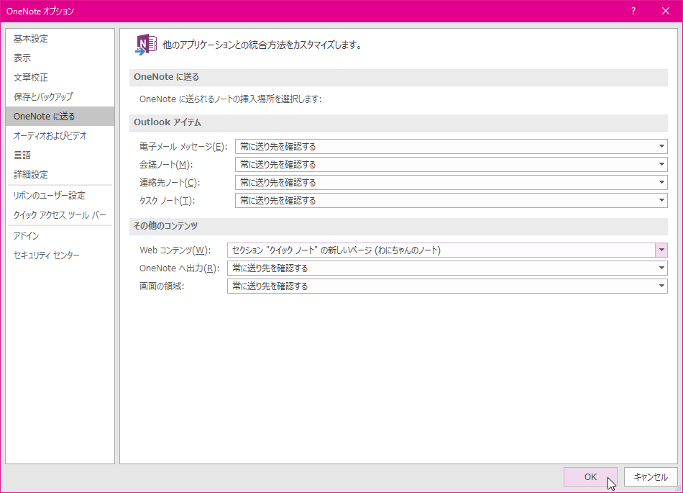Click text 他のアプリケーションとの統合方法をカスタマイズします
The height and width of the screenshot is (493, 683).
pos(262,45)
